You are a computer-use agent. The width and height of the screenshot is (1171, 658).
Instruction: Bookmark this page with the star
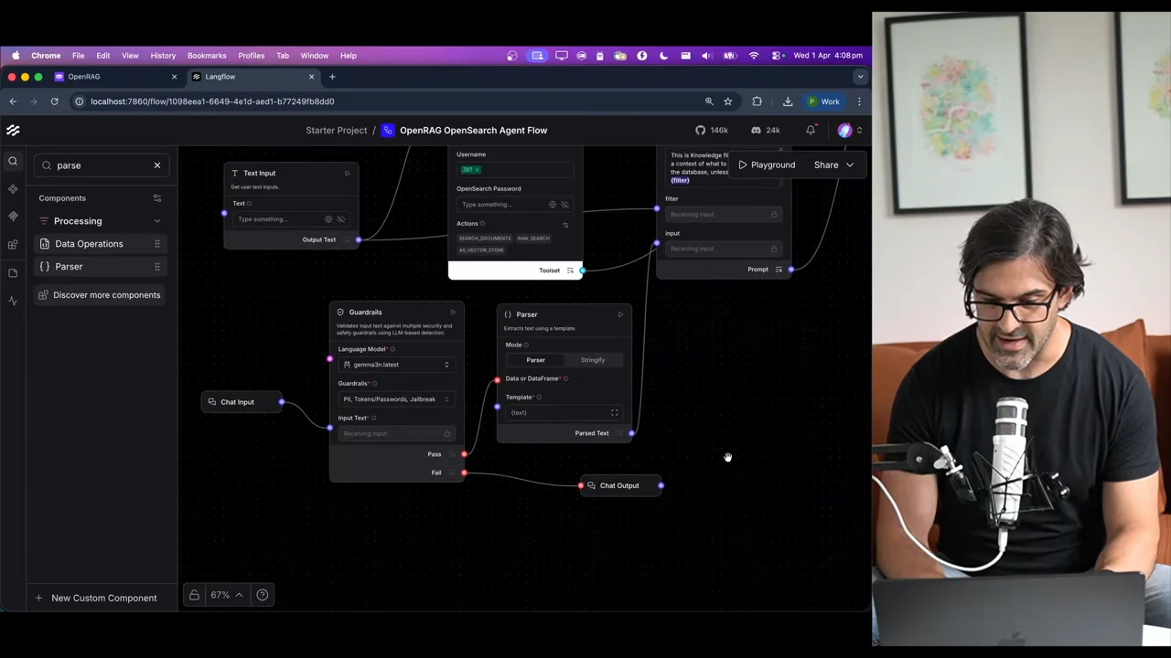tap(728, 101)
